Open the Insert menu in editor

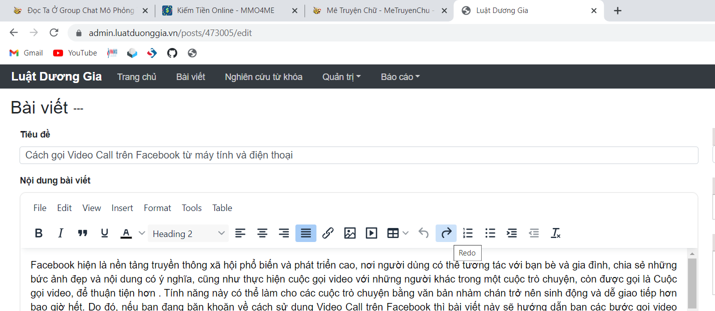122,208
